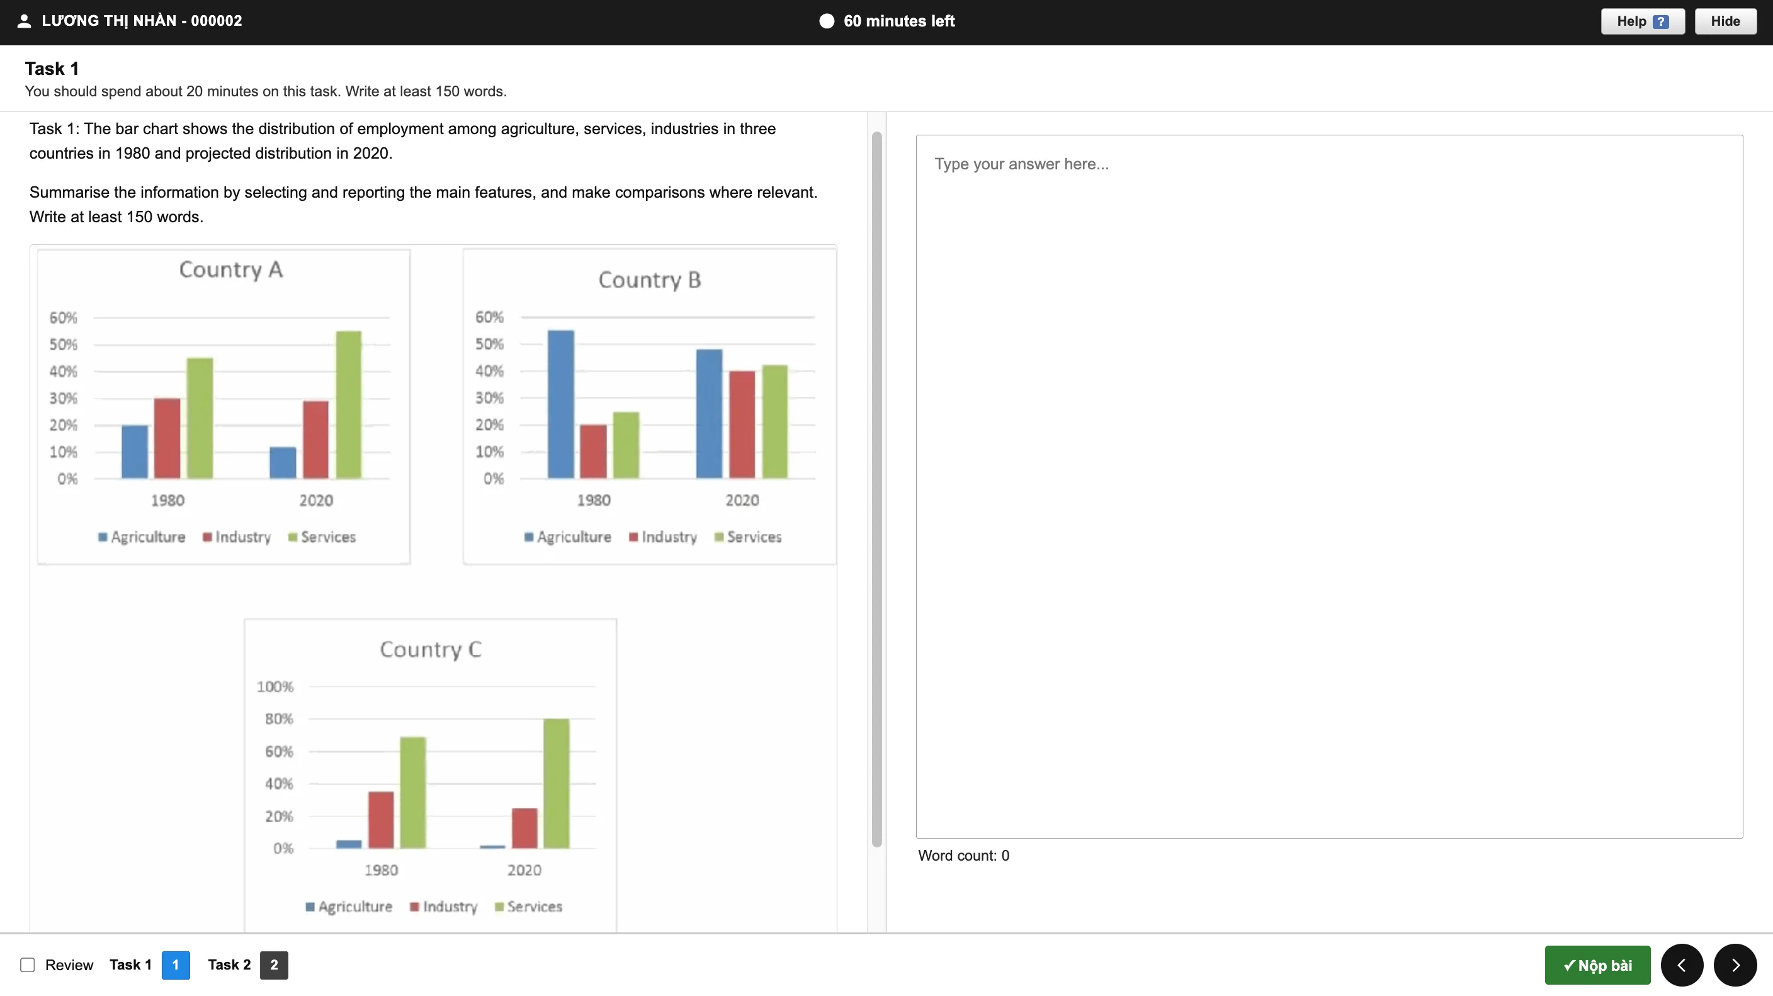This screenshot has width=1773, height=996.
Task: Click the 'Word count: 0' label
Action: tap(963, 856)
